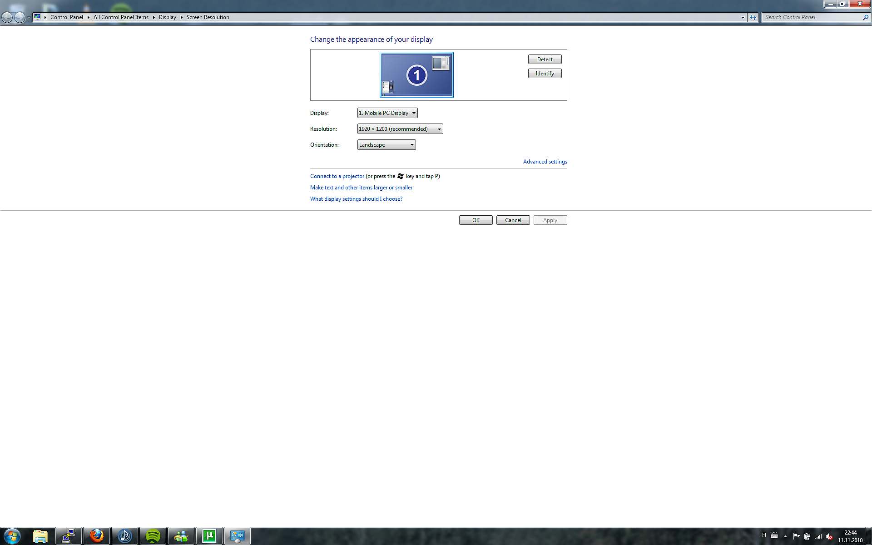Open Make text and other items larger link
This screenshot has height=545, width=872.
[x=361, y=188]
